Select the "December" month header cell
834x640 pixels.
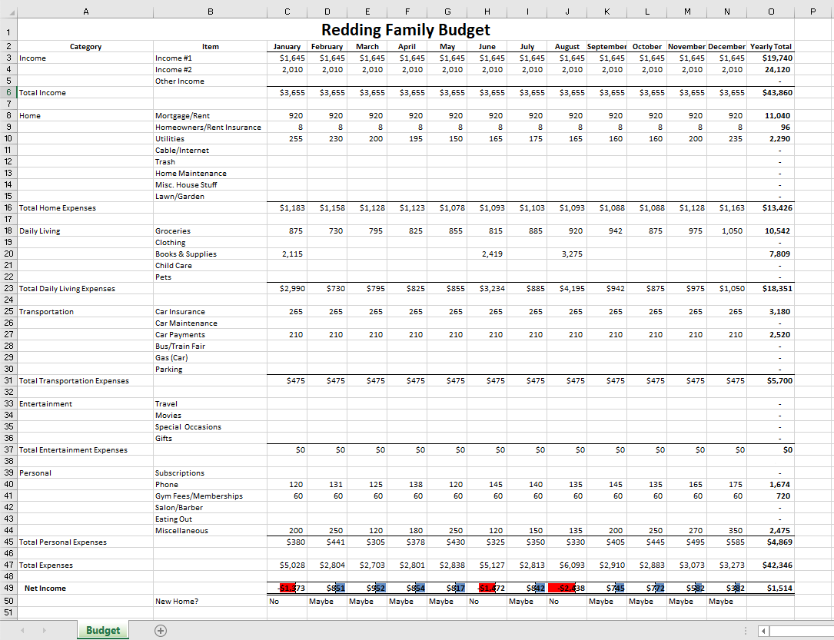tap(726, 47)
